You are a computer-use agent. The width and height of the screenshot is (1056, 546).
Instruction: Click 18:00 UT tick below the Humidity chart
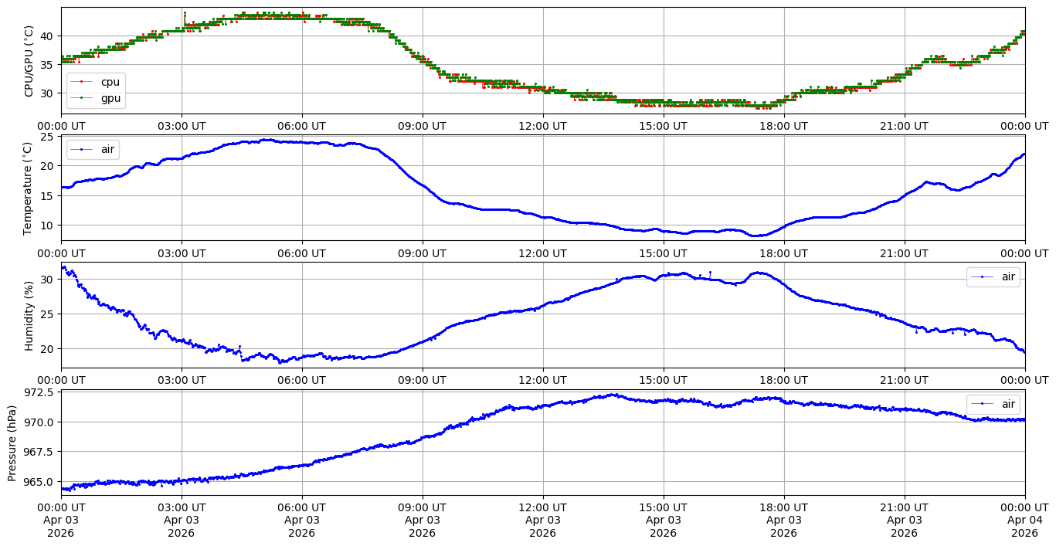[783, 380]
